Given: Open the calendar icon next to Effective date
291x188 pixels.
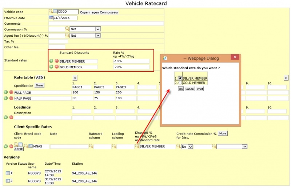Looking at the screenshot, I should (51, 17).
